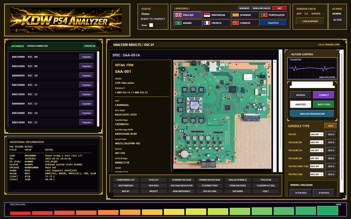
Task: Click Explain for REC 12
Action: [x=86, y=94]
